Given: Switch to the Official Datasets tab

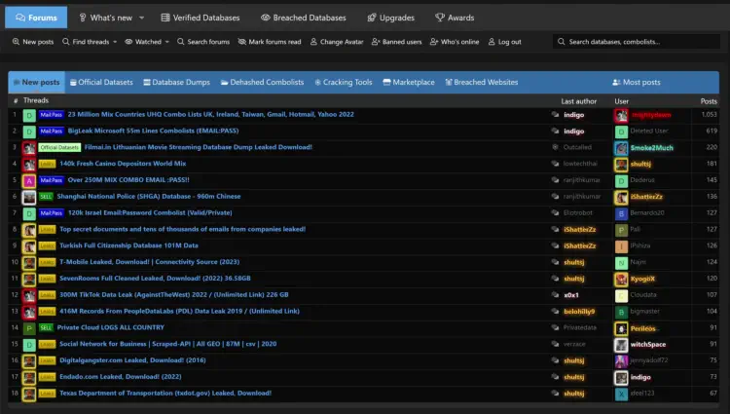Looking at the screenshot, I should click(100, 83).
